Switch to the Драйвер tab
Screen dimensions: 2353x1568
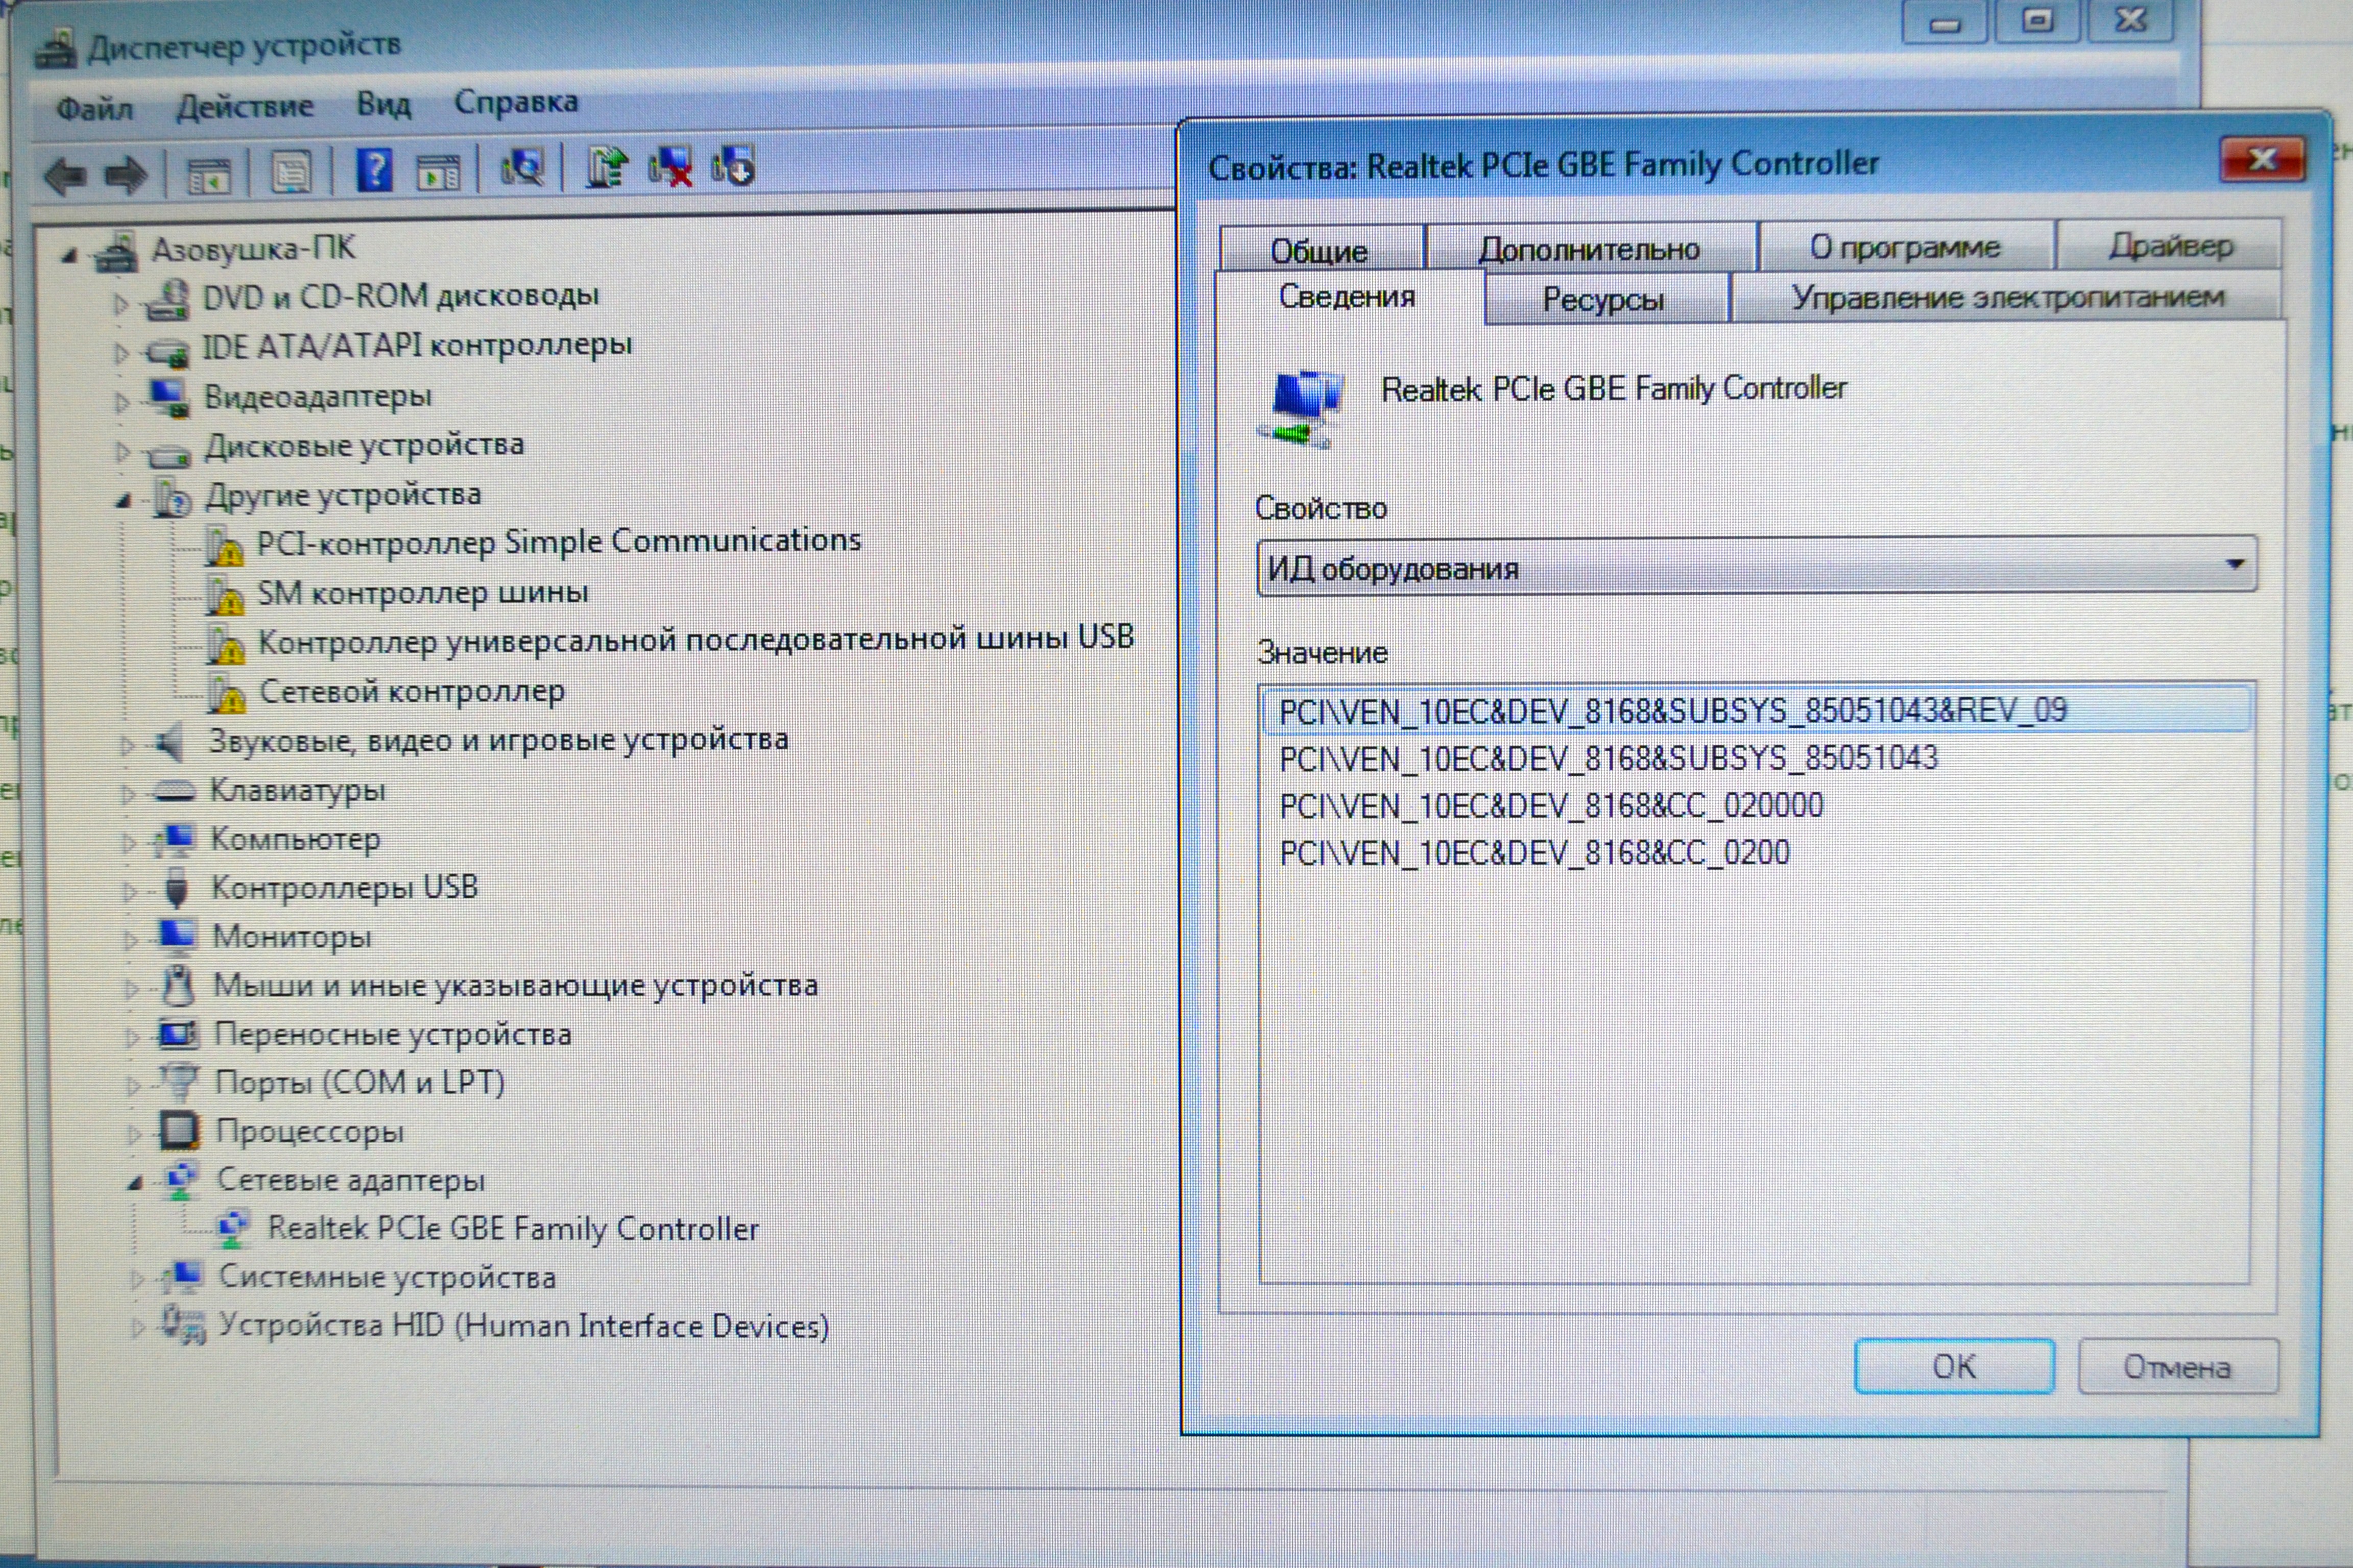[2171, 246]
